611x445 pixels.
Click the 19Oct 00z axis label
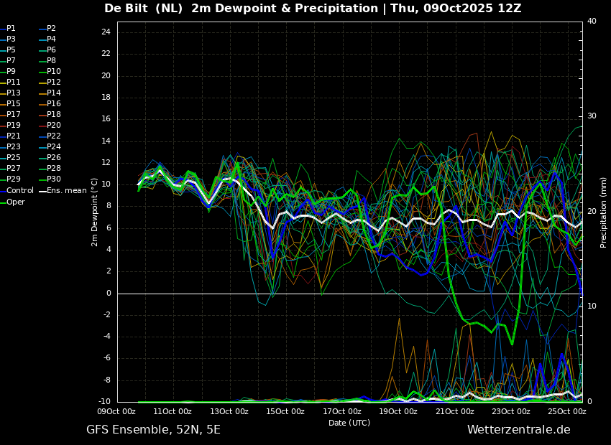[398, 411]
